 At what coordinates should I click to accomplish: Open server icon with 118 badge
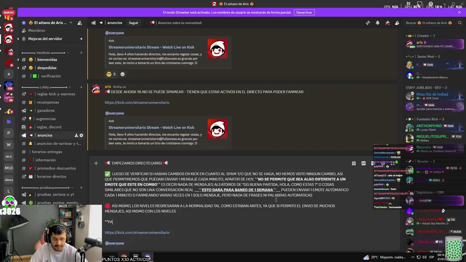click(x=9, y=85)
